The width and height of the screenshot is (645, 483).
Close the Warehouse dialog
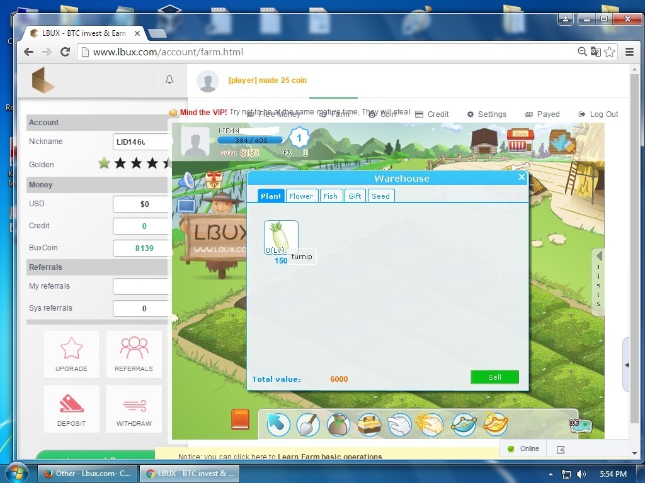[x=522, y=177]
